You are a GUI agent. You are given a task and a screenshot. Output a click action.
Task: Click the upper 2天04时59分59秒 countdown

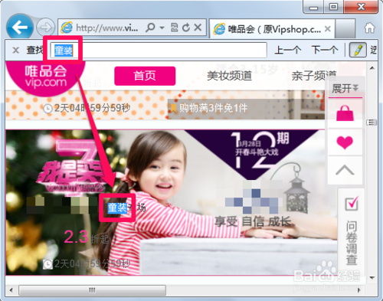coord(87,108)
